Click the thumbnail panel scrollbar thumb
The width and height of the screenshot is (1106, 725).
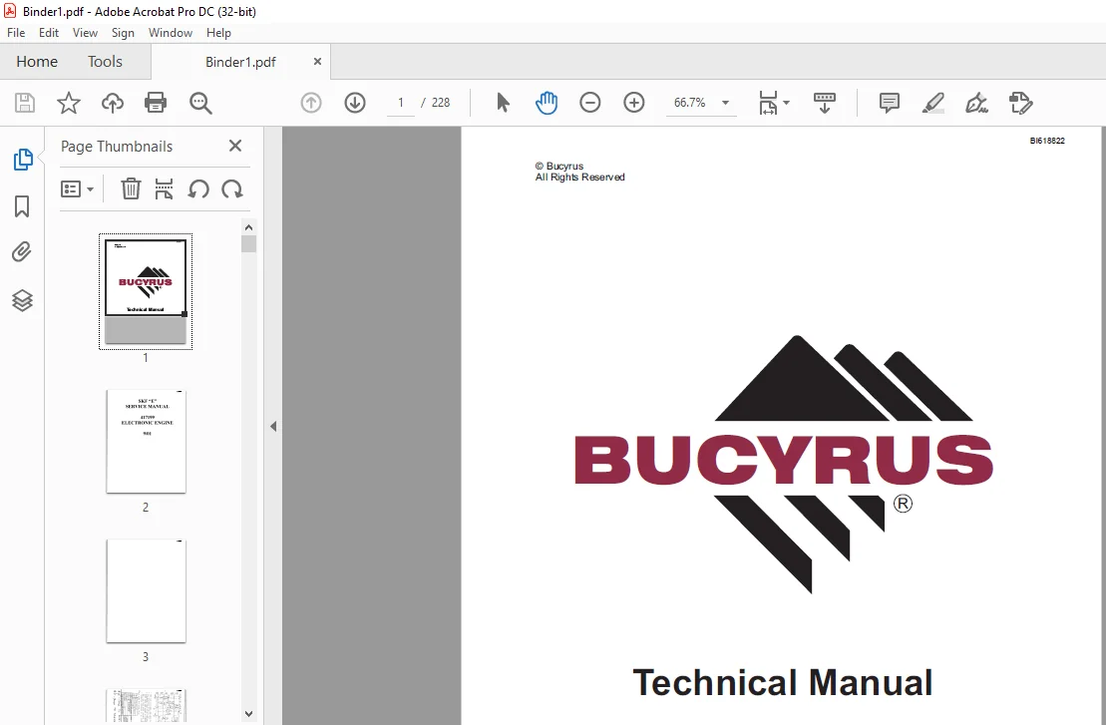tap(248, 244)
